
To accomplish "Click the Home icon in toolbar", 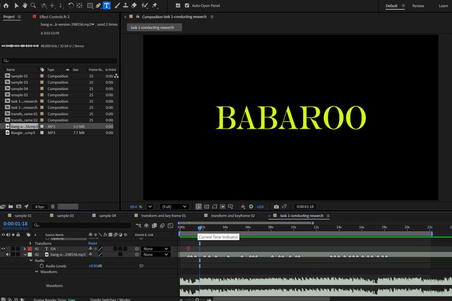I will (x=6, y=5).
